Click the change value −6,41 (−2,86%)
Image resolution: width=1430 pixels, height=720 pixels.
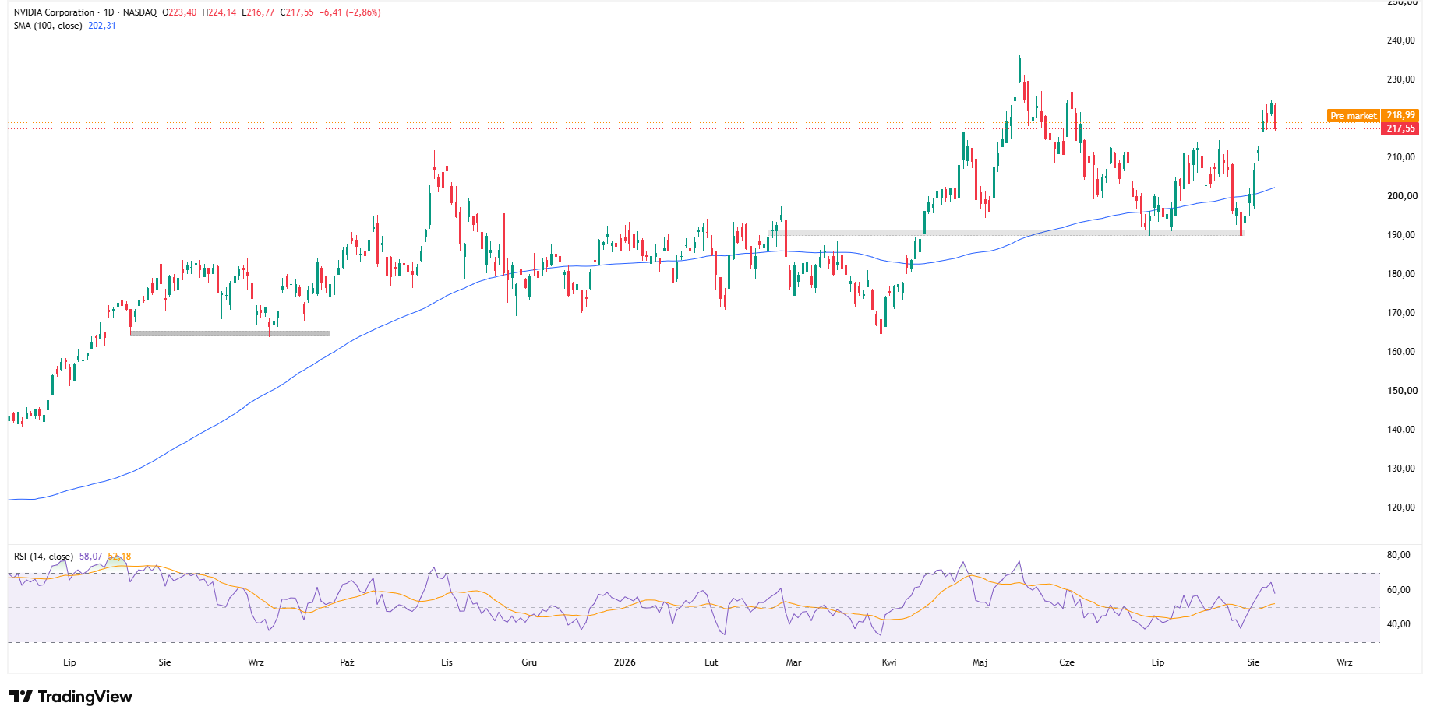click(350, 12)
